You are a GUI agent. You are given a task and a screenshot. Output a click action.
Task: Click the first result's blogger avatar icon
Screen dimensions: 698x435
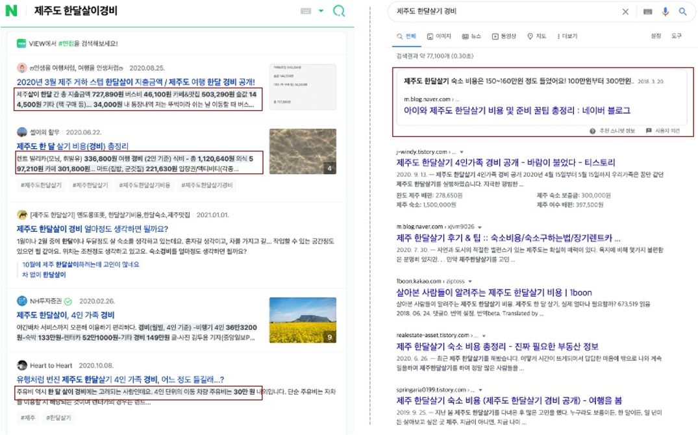[x=22, y=68]
